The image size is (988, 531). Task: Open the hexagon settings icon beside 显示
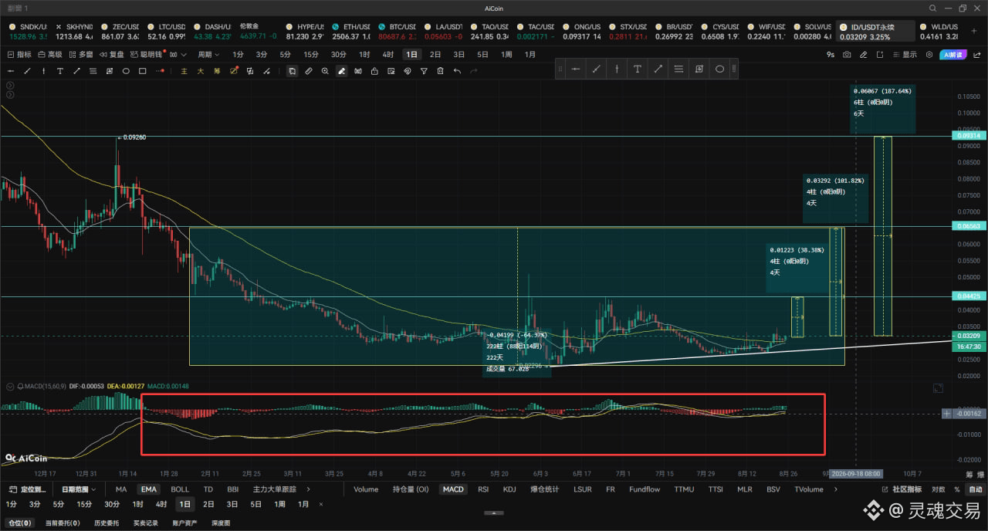tap(929, 55)
